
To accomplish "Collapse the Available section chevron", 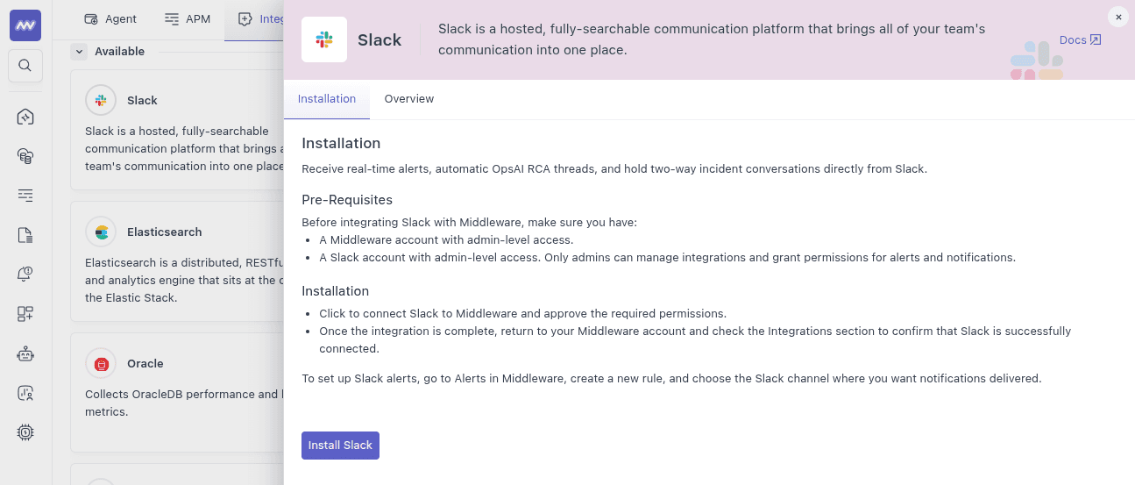I will coord(79,52).
